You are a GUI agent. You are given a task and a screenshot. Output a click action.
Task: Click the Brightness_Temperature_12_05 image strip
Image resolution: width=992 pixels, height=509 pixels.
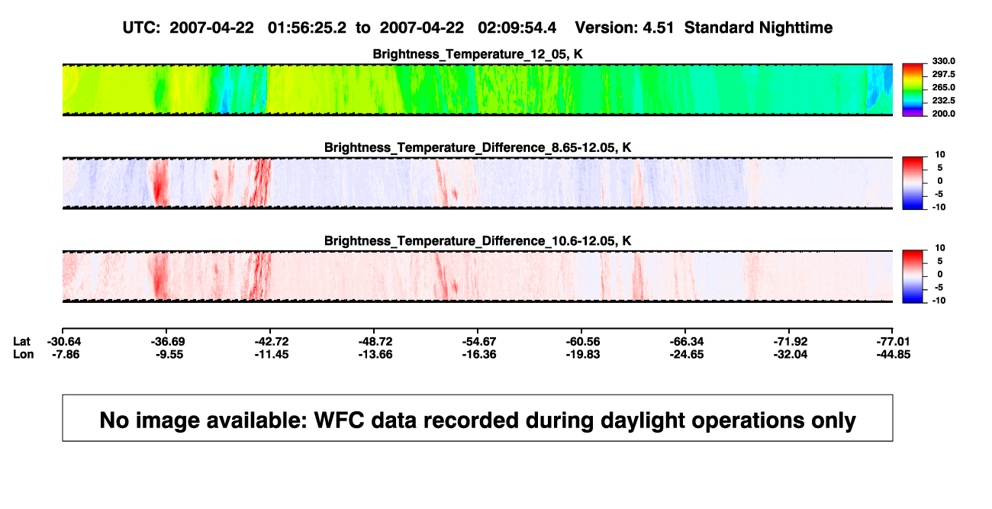[477, 89]
